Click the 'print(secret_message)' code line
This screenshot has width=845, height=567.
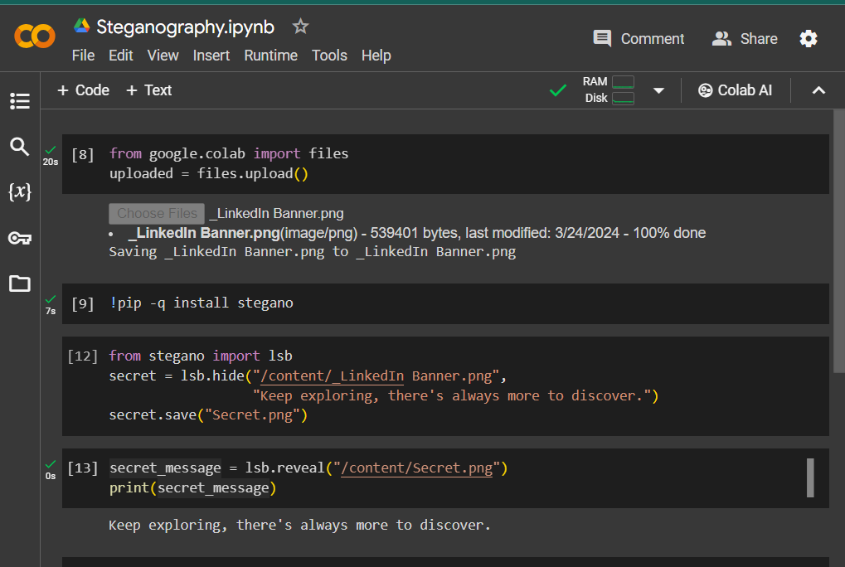coord(193,488)
